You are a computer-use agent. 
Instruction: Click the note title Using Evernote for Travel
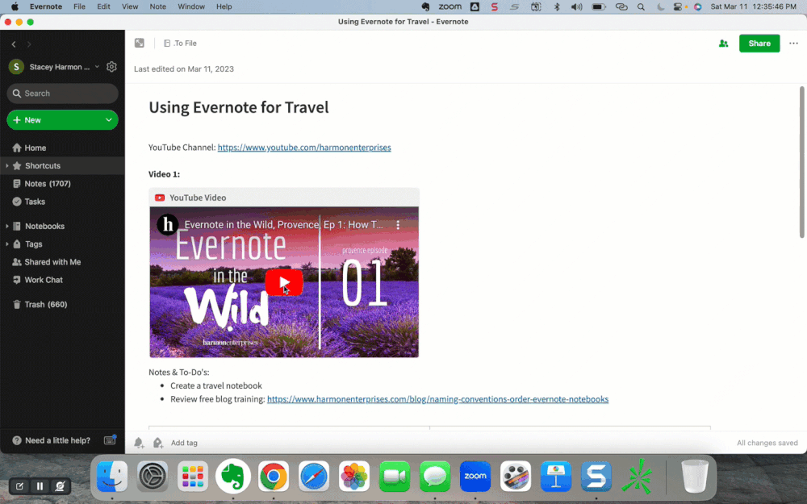pos(238,107)
